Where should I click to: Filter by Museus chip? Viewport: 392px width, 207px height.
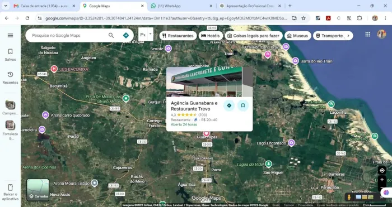click(297, 36)
